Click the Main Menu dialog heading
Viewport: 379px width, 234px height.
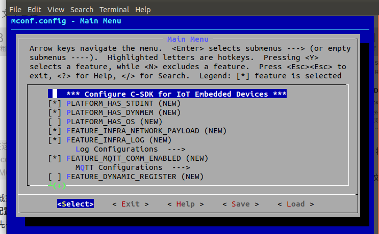(188, 39)
